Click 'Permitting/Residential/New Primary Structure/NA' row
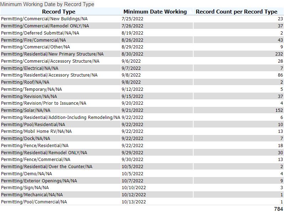This screenshot has height=213, width=284. click(x=142, y=54)
